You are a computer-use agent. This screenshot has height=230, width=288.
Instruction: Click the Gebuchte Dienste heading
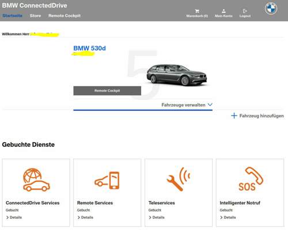28,144
